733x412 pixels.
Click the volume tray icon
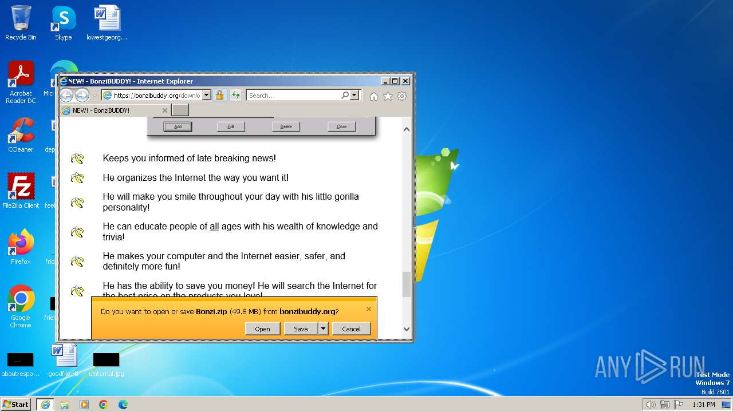point(651,405)
